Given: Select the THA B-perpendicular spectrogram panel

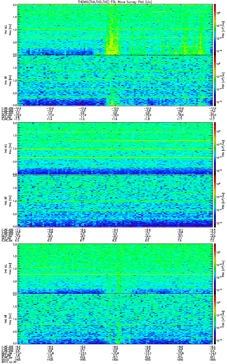Looking at the screenshot, I should click(x=115, y=29).
